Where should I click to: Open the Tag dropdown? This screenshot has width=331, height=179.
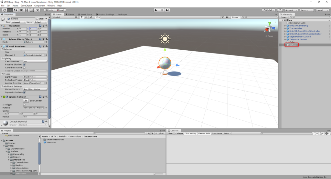pos(18,22)
